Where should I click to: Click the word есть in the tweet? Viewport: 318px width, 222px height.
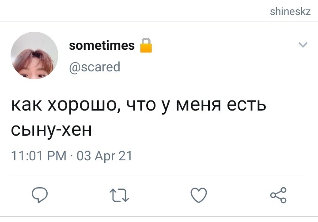pyautogui.click(x=246, y=105)
